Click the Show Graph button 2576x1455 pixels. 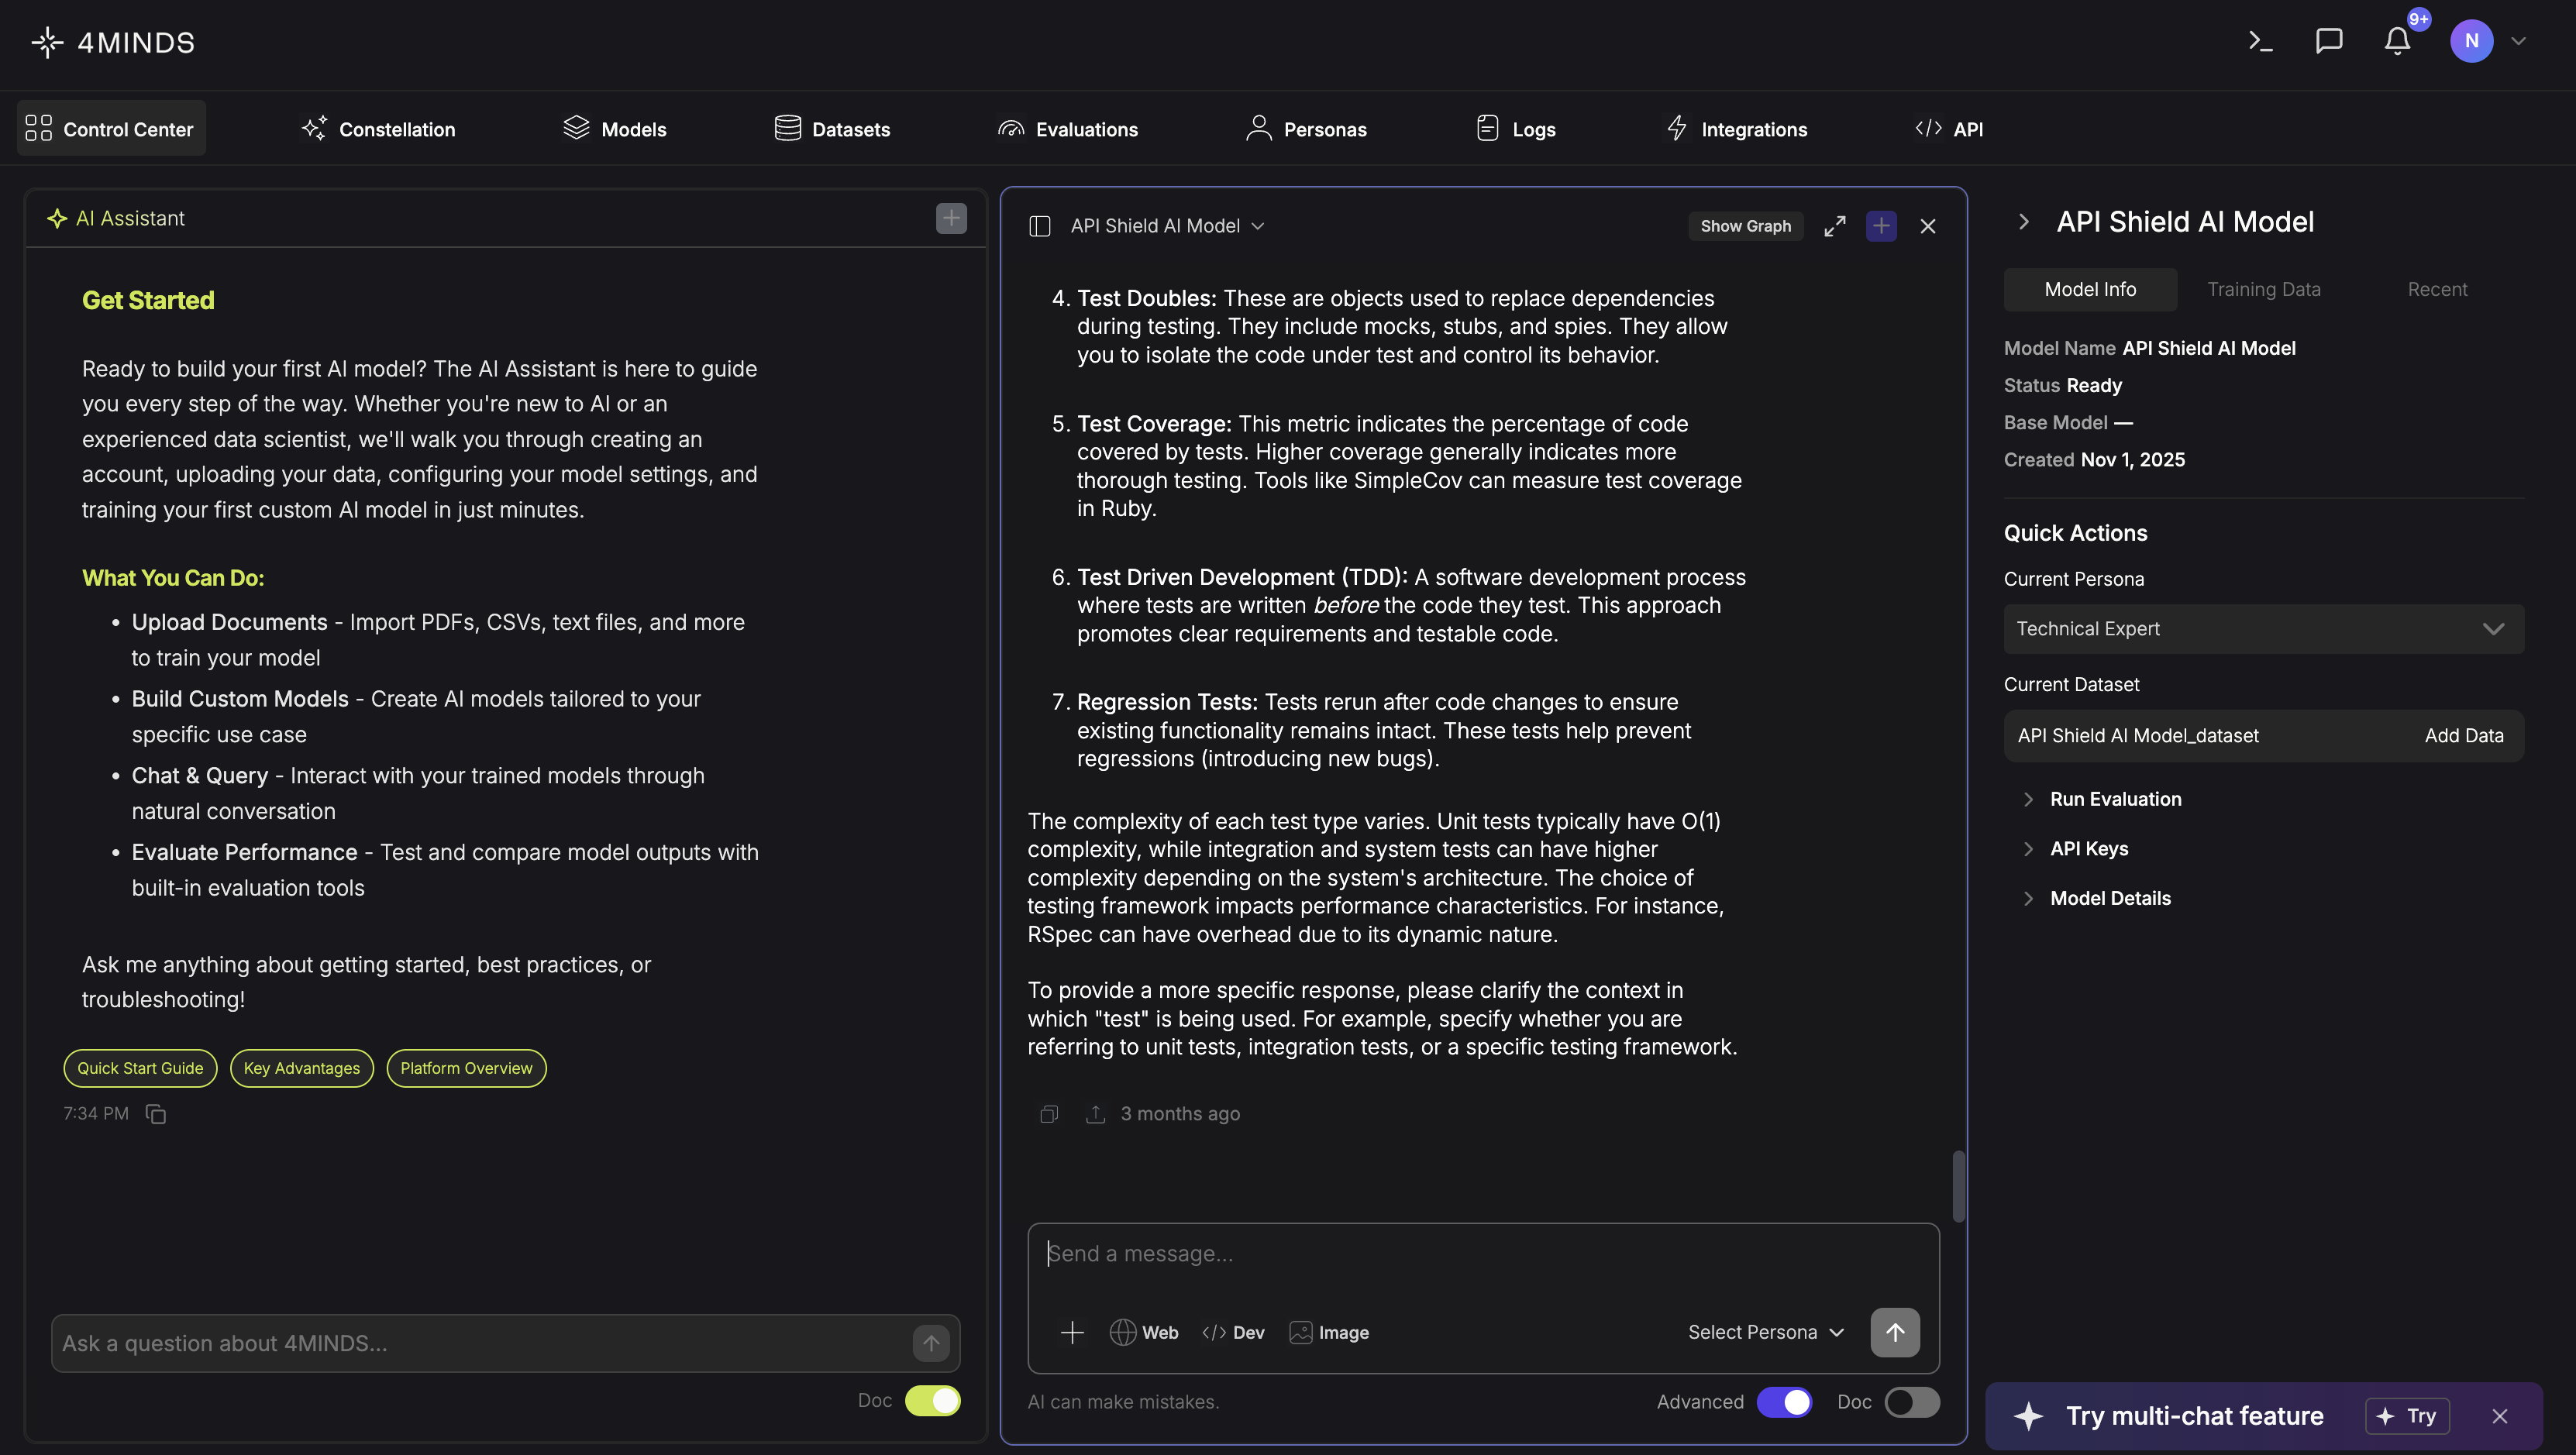(1745, 226)
